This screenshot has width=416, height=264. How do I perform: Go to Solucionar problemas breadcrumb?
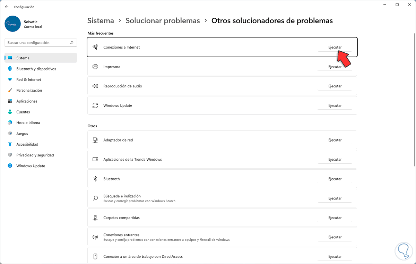[163, 21]
